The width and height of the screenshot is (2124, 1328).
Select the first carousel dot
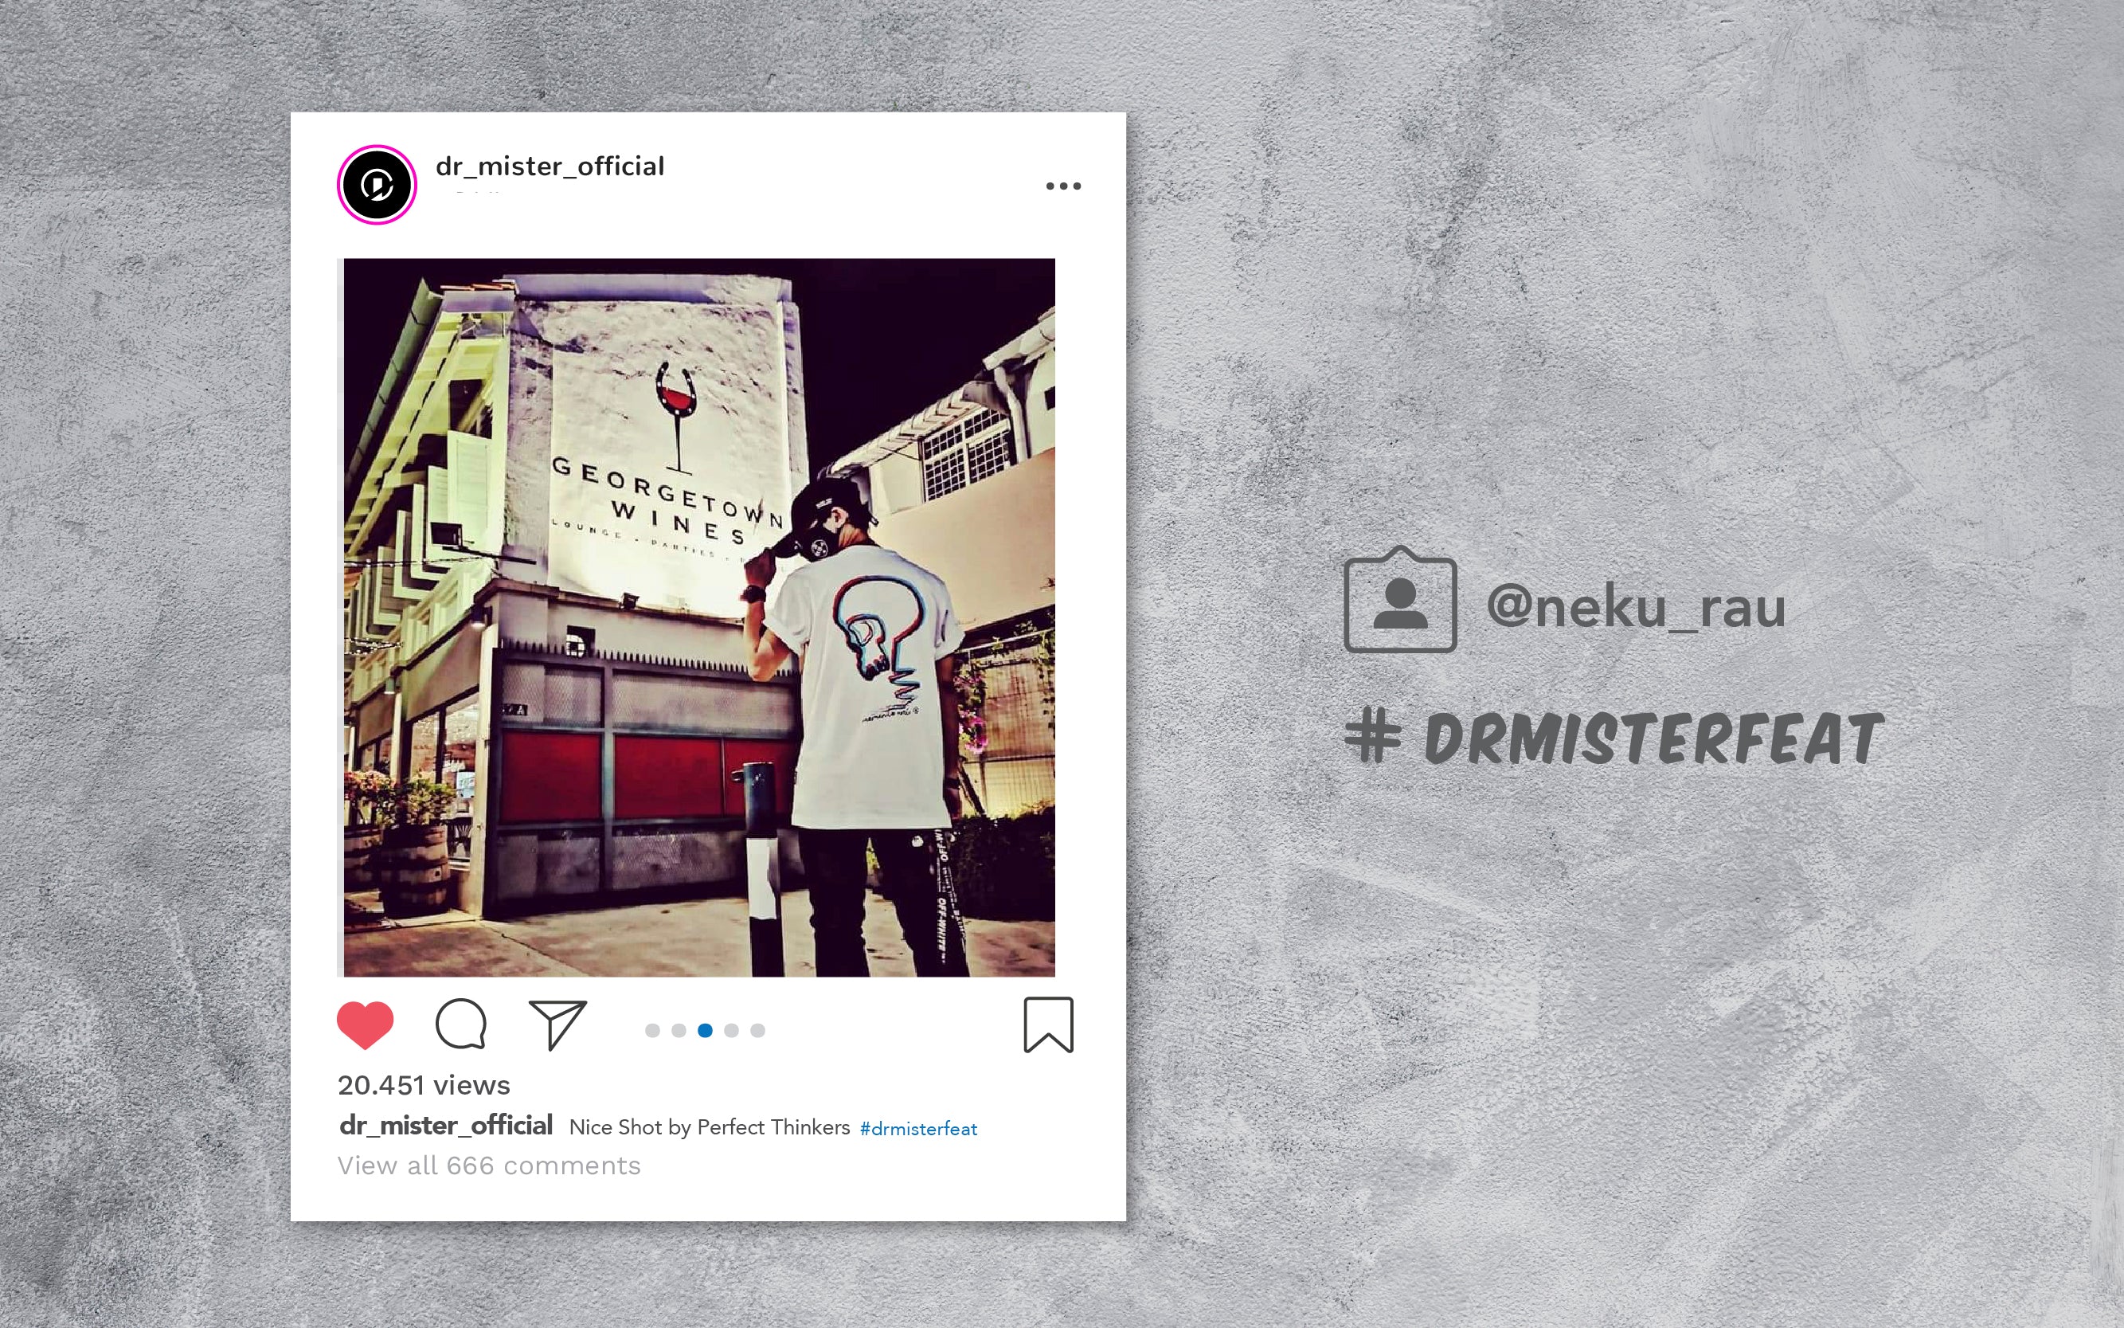[x=652, y=1030]
